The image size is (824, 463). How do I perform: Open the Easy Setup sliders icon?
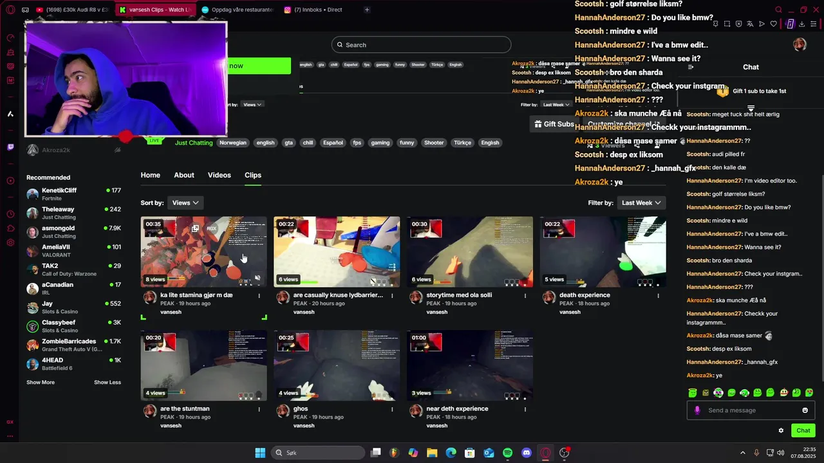[x=814, y=24]
